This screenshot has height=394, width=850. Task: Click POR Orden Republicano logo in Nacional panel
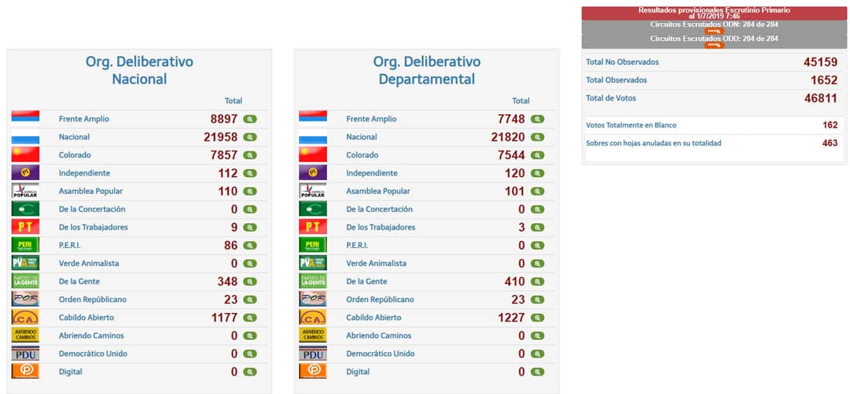25,299
